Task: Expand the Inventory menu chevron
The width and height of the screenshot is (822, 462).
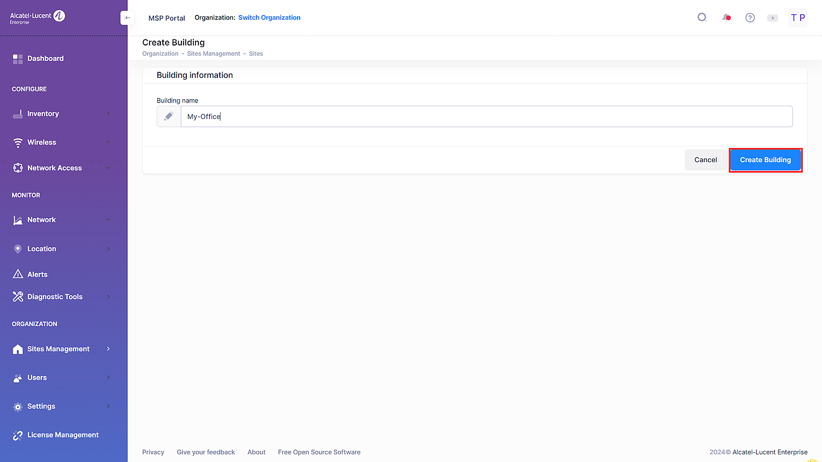Action: 109,113
